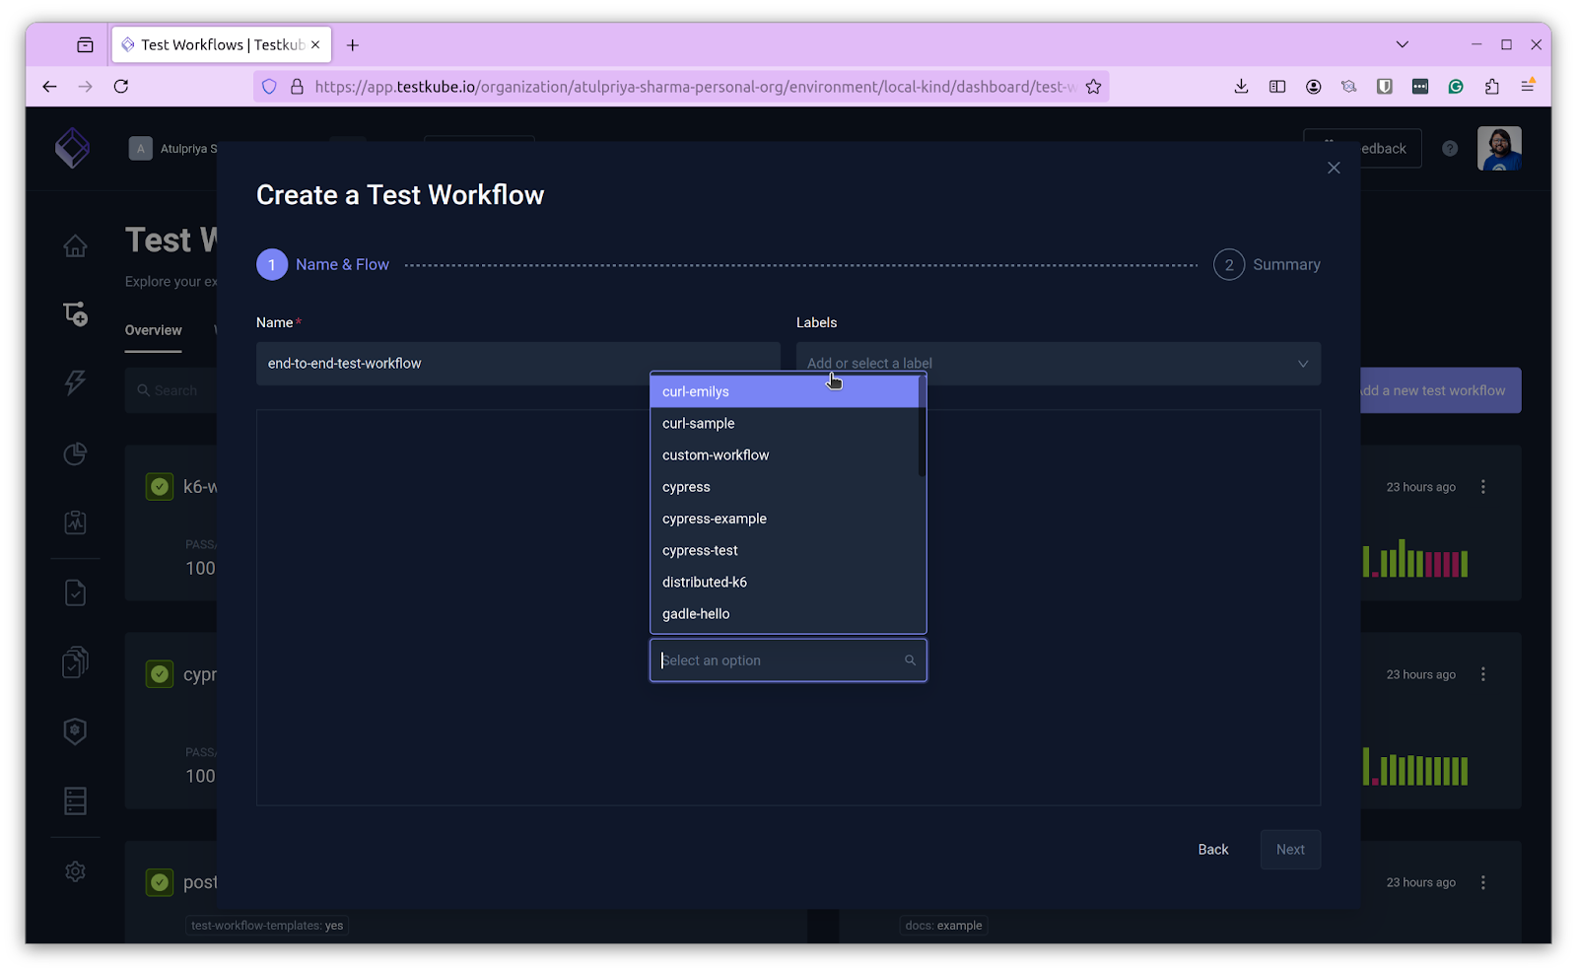Click the k6 workflow execution bar chart
Image resolution: width=1577 pixels, height=972 pixels.
(1415, 558)
